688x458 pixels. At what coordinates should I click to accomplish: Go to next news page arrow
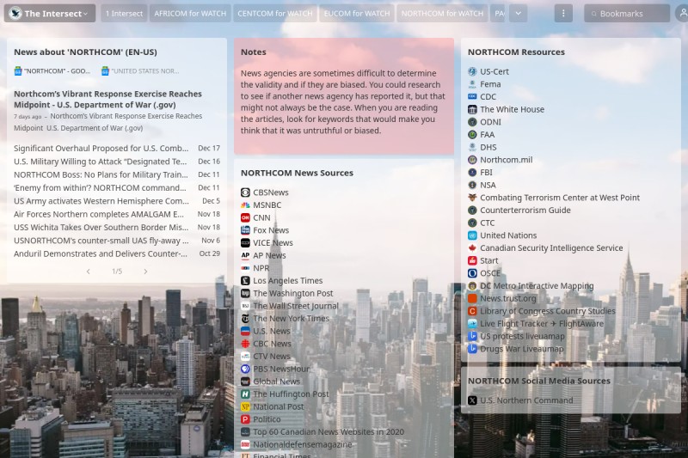tap(145, 272)
